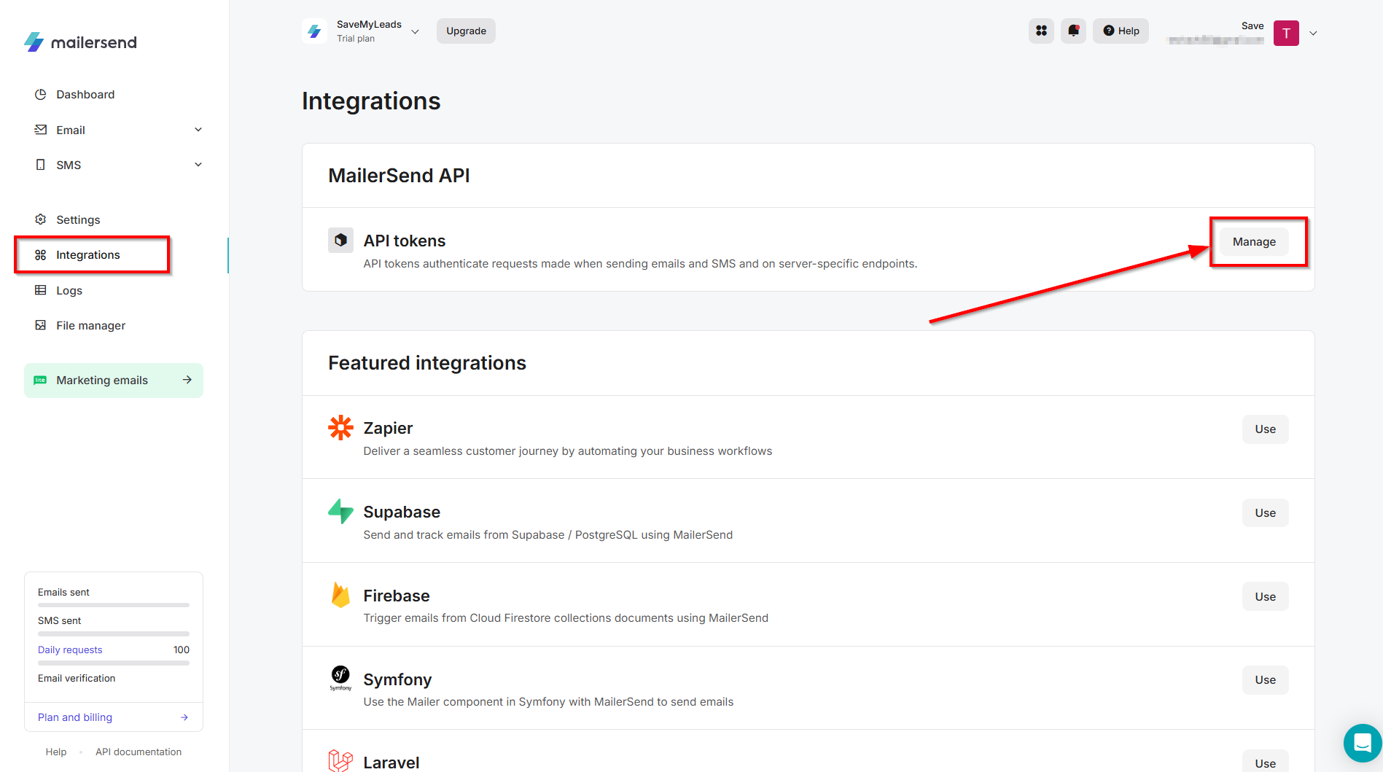
Task: Open the live chat support bubble
Action: [x=1362, y=743]
